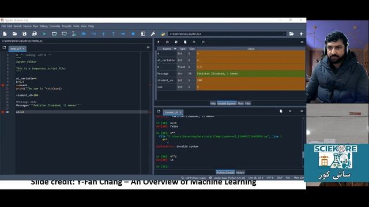Save the current file with disk icon
Screen dimensions: 369x207
click(24, 34)
